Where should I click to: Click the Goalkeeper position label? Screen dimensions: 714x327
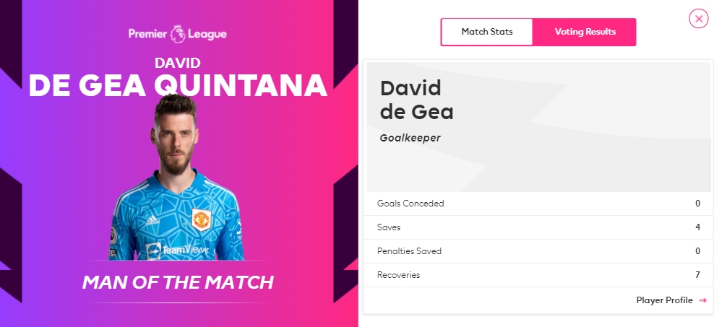410,138
